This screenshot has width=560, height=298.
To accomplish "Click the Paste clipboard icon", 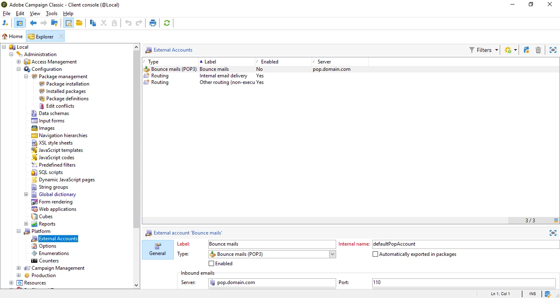I will pyautogui.click(x=114, y=23).
